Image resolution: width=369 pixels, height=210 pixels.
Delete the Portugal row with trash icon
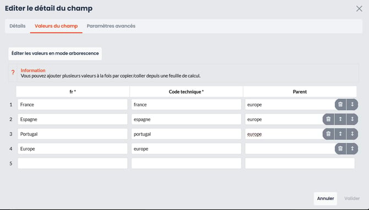tap(328, 134)
